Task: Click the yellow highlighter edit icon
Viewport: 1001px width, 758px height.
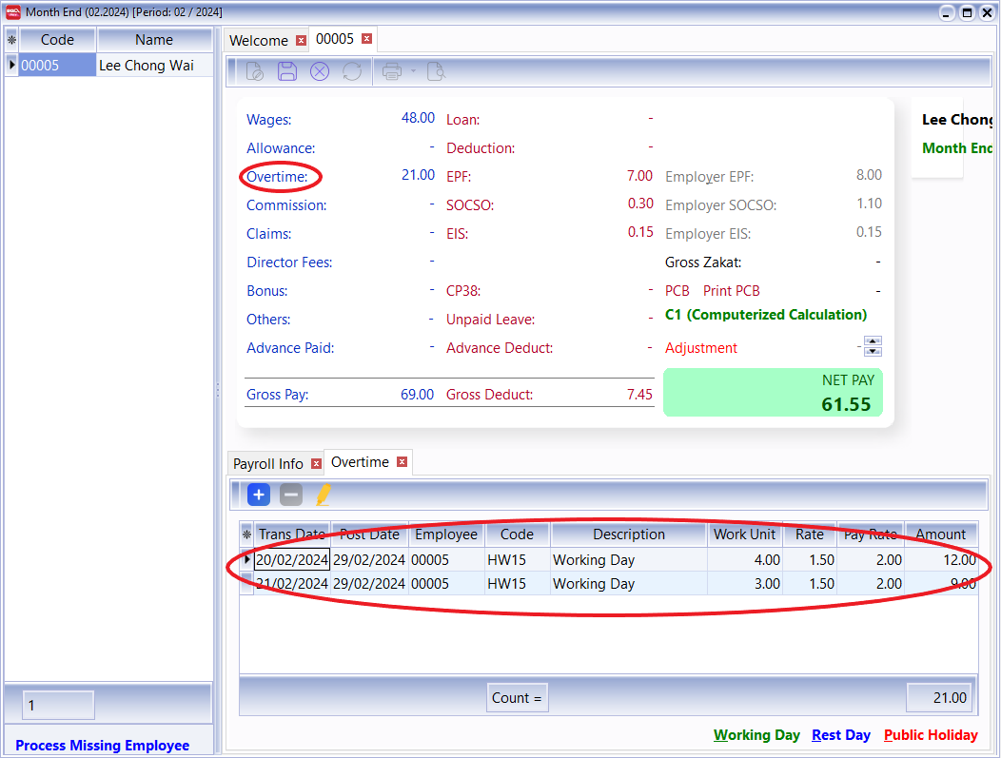Action: pyautogui.click(x=324, y=495)
